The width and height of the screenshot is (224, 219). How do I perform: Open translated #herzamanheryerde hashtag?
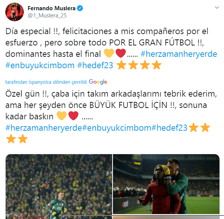tap(43, 128)
